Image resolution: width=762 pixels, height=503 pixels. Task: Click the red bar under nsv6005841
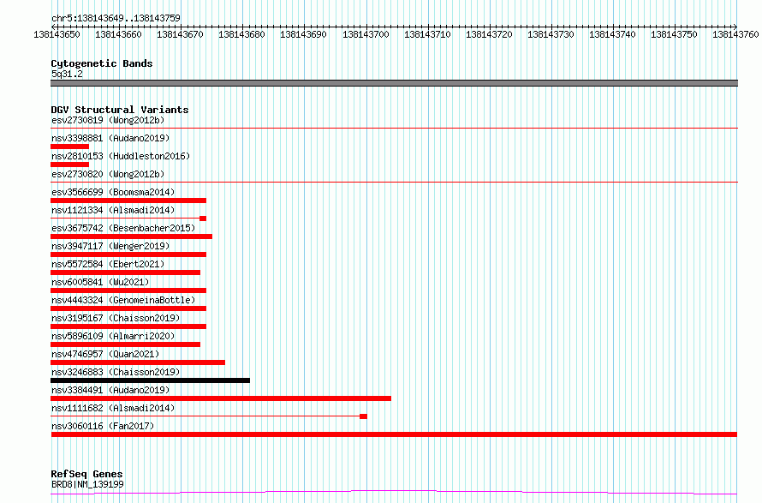[x=128, y=290]
